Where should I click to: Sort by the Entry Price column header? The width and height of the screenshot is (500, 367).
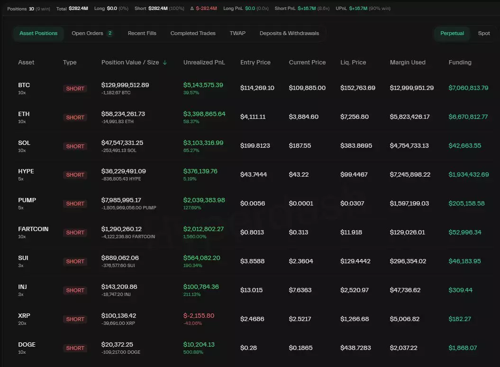click(x=255, y=63)
